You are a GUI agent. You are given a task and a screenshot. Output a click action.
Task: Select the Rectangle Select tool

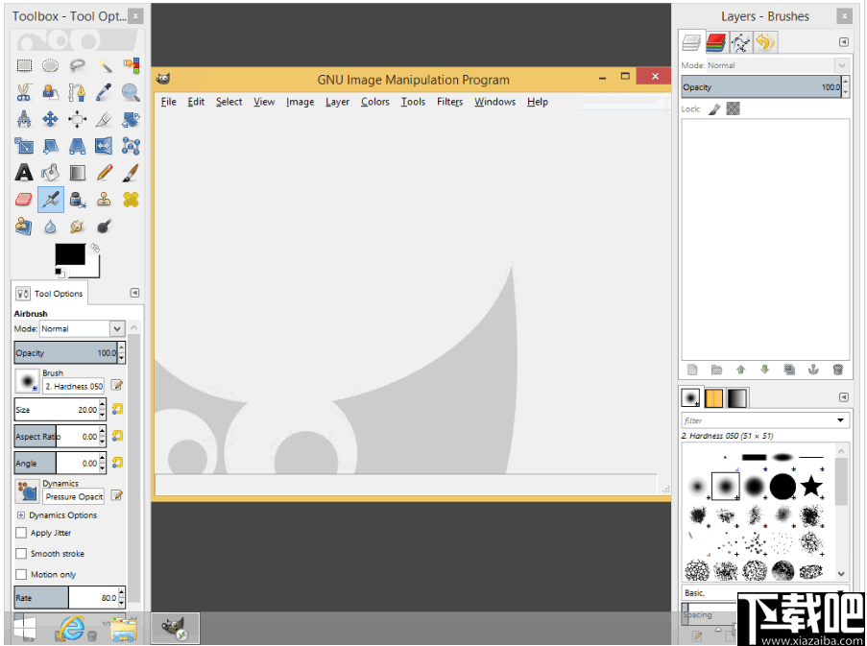[24, 65]
